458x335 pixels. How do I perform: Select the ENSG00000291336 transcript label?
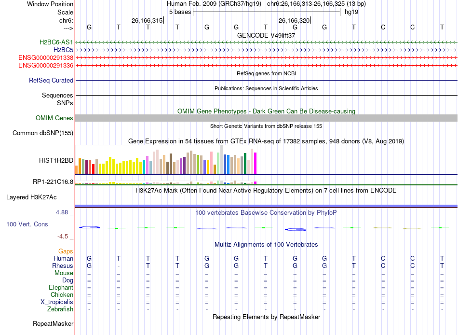click(x=46, y=65)
